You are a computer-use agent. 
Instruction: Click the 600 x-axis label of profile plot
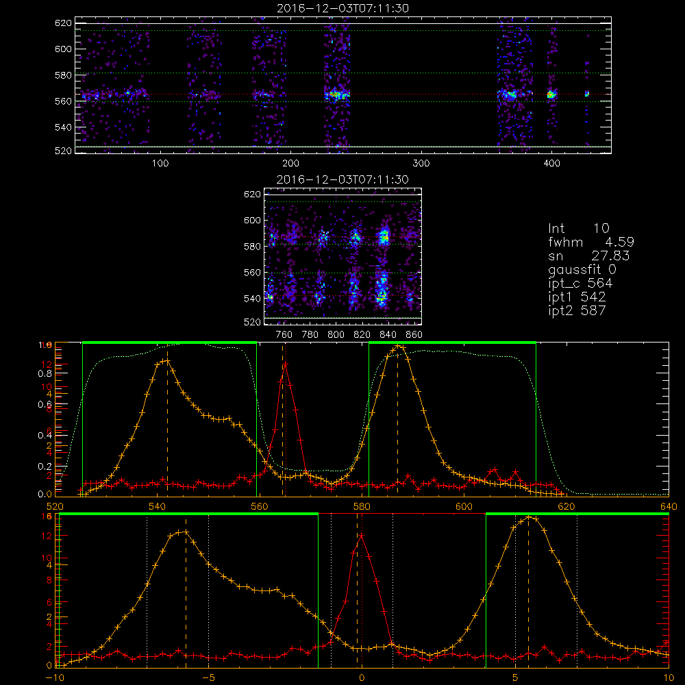click(464, 506)
